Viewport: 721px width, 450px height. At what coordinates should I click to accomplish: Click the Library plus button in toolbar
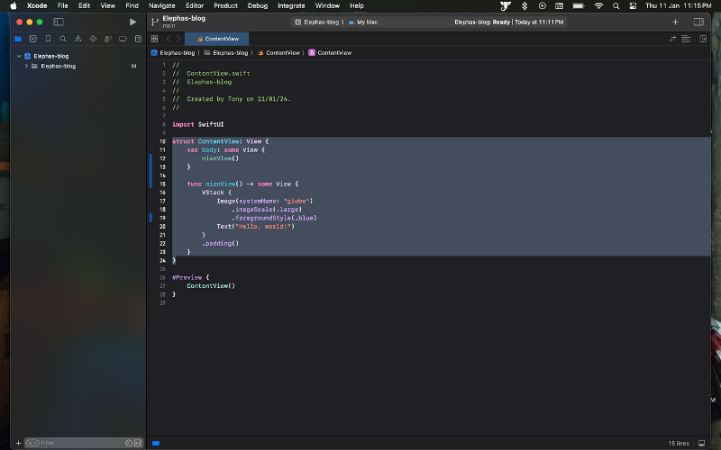pos(675,22)
